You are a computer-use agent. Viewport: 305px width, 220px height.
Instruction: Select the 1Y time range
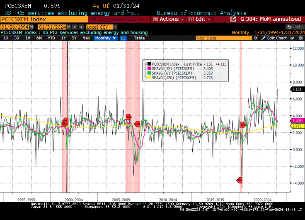click(63, 38)
